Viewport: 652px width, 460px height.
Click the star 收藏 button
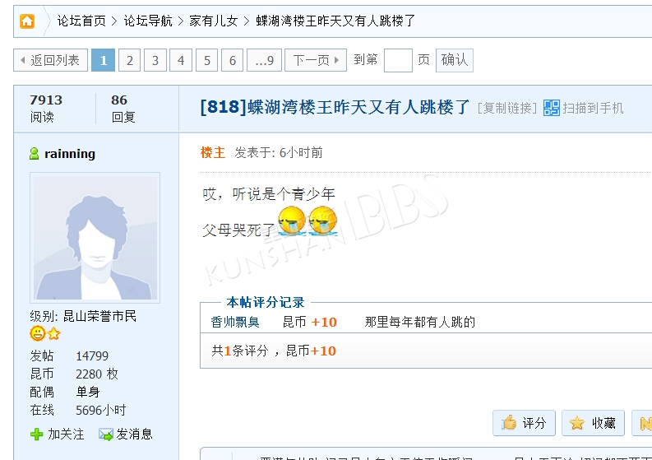[x=593, y=423]
